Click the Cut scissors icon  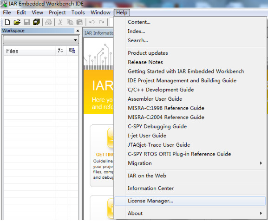(60, 22)
